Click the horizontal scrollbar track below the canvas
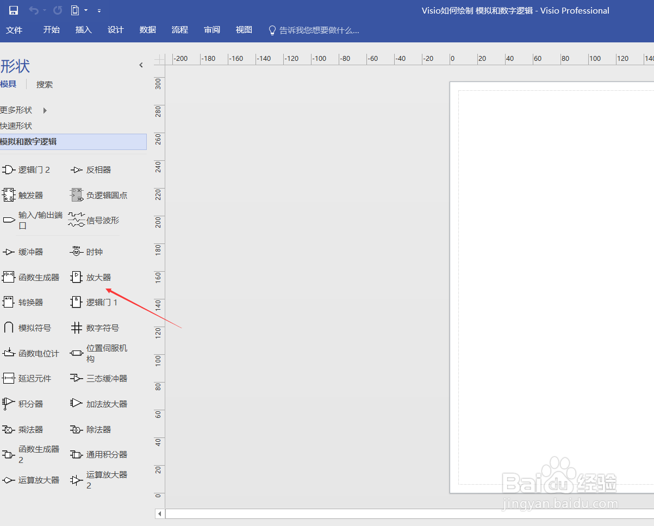654x526 pixels. coord(409,514)
